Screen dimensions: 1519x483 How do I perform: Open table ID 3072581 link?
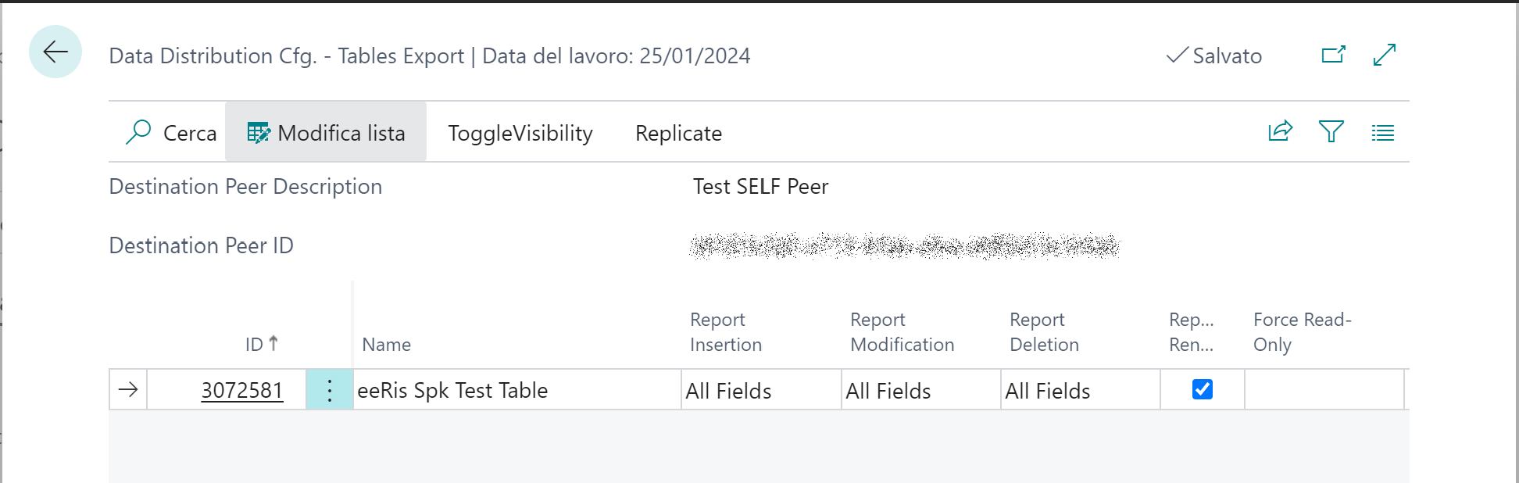[x=242, y=390]
